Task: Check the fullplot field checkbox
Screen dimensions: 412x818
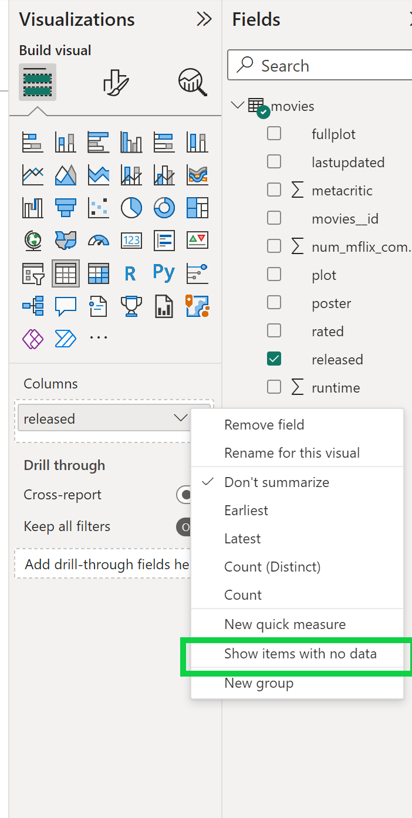Action: pos(274,133)
